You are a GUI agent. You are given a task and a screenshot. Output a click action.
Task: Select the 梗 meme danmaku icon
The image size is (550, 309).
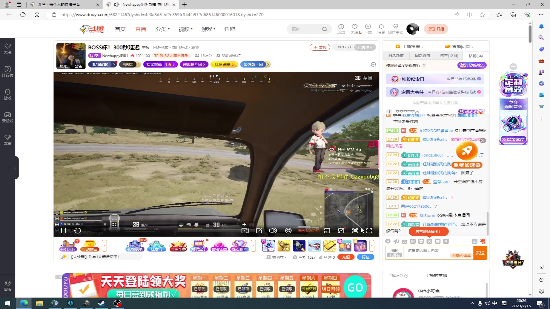tap(438, 241)
